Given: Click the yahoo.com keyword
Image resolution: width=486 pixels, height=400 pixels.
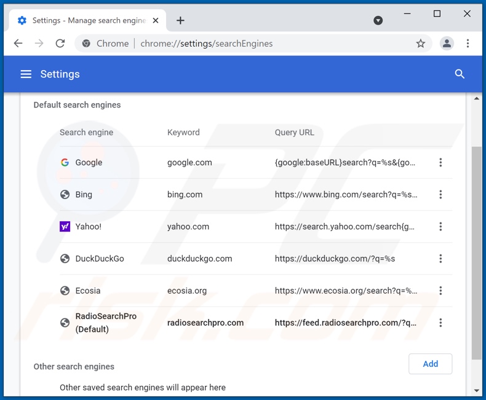Looking at the screenshot, I should tap(188, 227).
